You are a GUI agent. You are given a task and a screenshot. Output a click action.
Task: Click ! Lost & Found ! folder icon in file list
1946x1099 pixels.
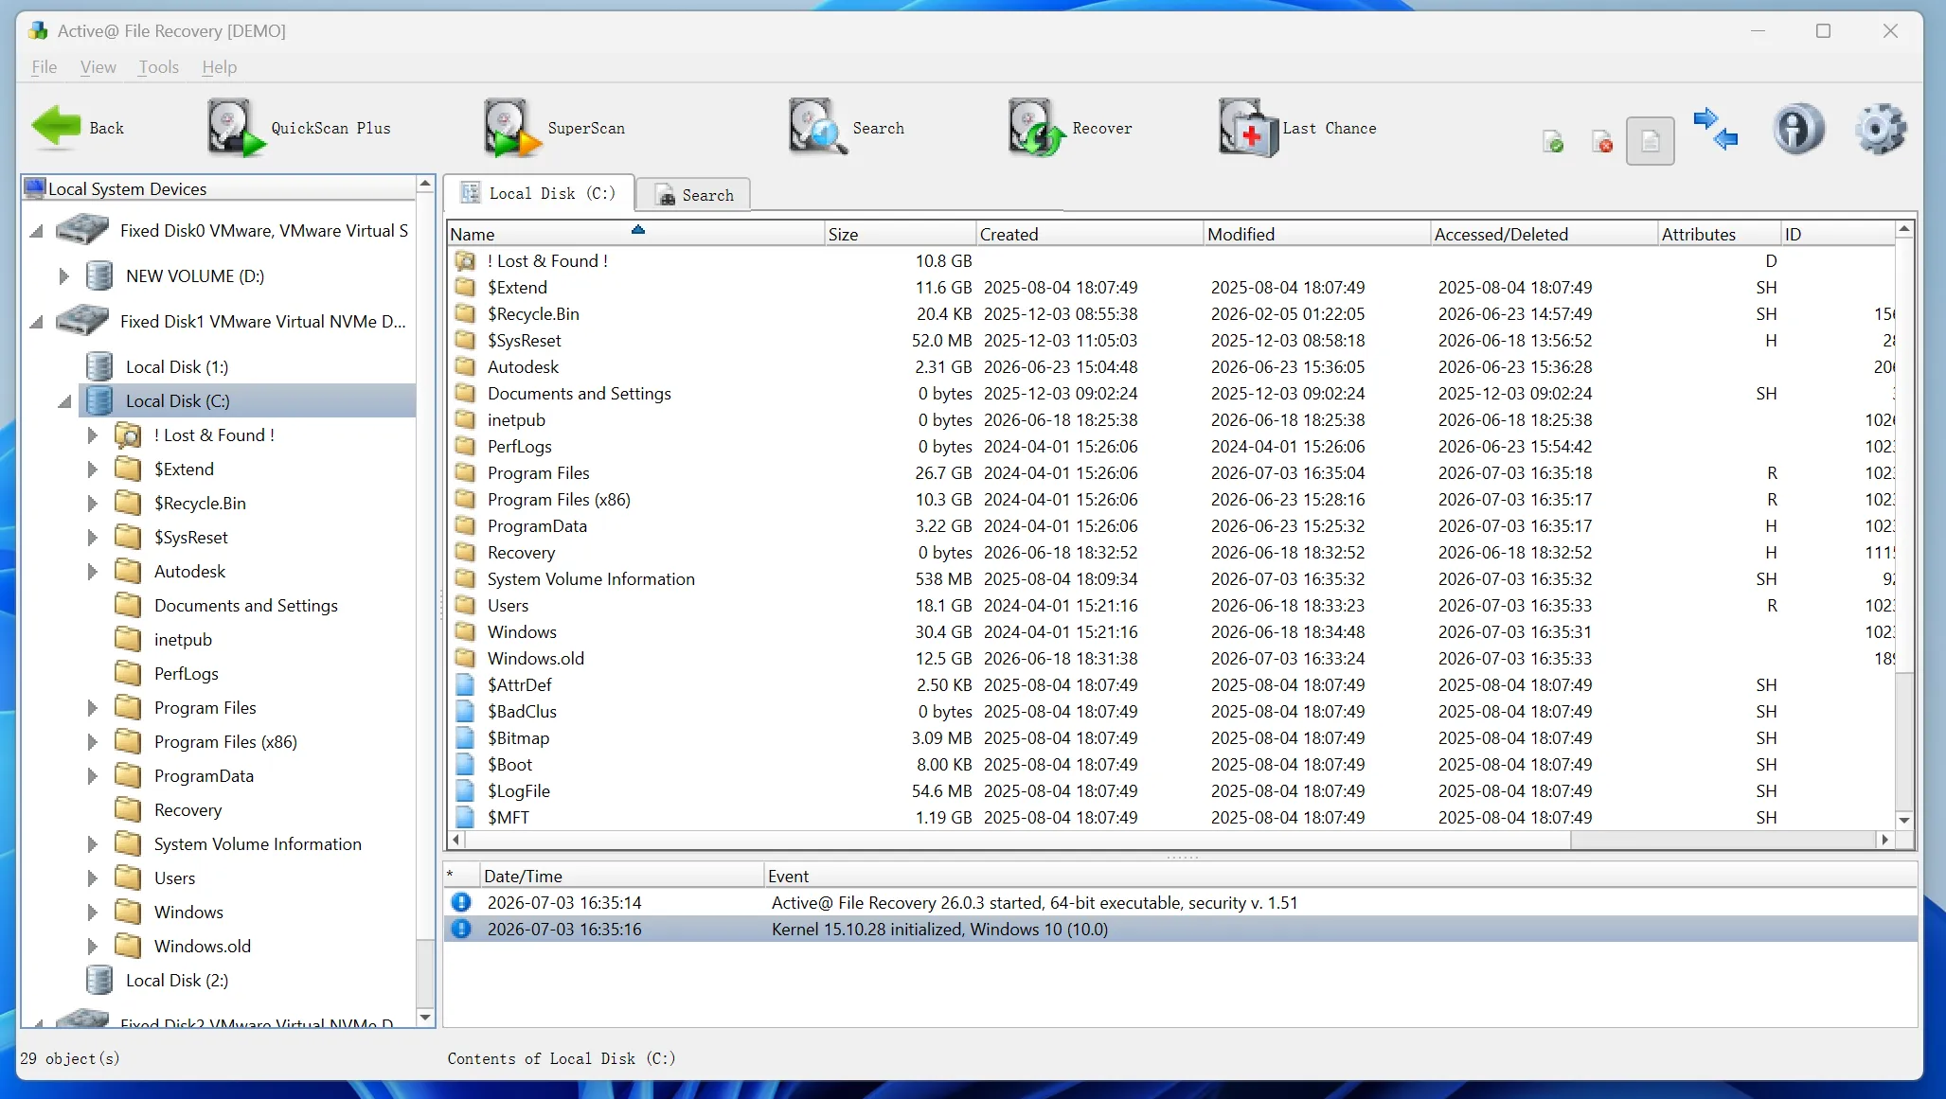[465, 260]
